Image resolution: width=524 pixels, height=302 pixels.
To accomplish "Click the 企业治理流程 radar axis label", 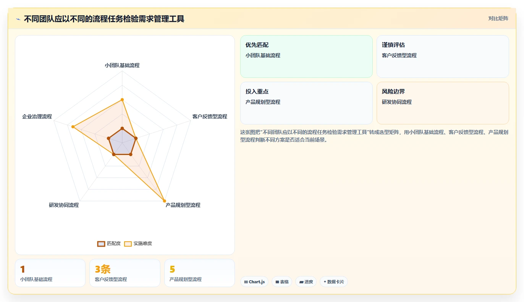I will point(37,116).
